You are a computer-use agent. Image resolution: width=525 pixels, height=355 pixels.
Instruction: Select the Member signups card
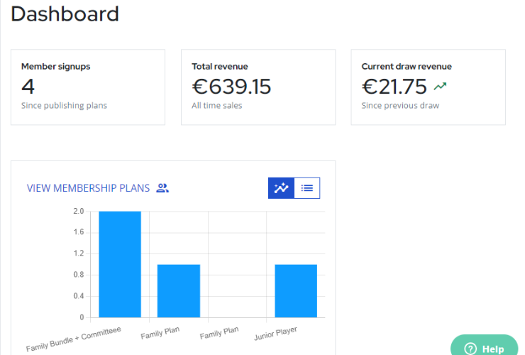point(88,87)
